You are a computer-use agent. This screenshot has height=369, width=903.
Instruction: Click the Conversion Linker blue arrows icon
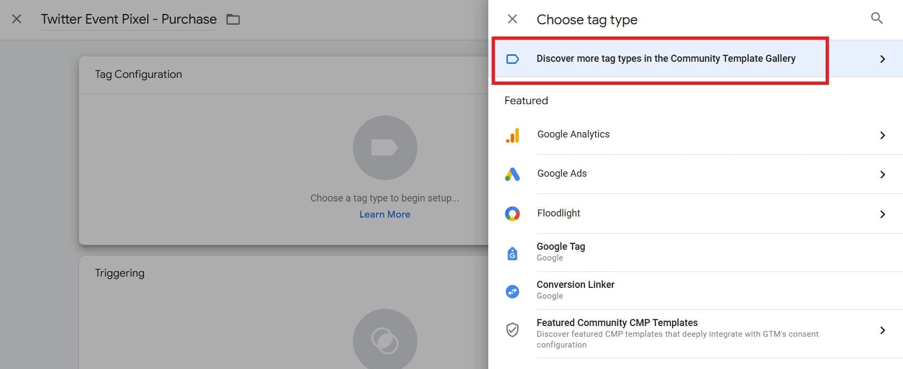512,291
